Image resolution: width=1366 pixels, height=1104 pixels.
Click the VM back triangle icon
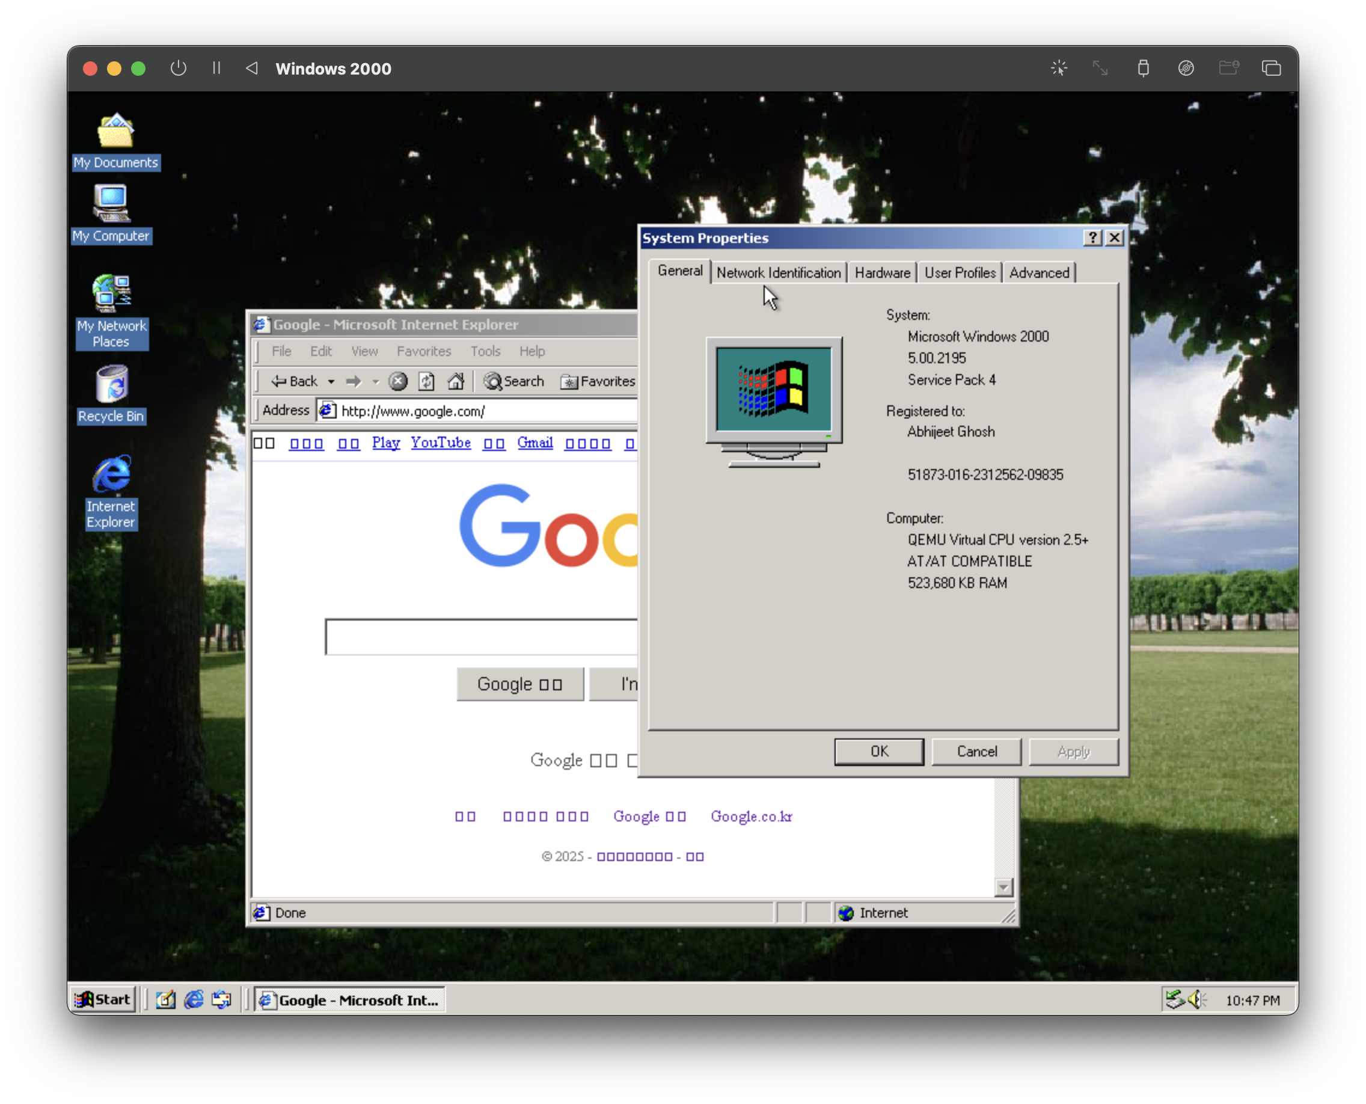(x=252, y=68)
